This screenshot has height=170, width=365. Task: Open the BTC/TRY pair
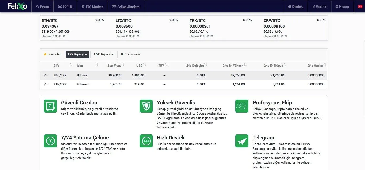point(60,75)
